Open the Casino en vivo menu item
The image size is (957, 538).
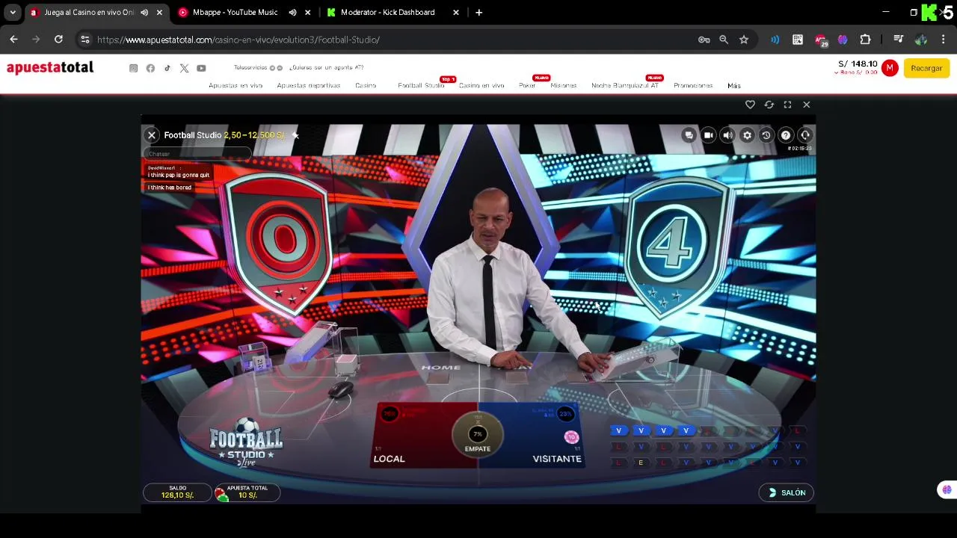pyautogui.click(x=481, y=85)
